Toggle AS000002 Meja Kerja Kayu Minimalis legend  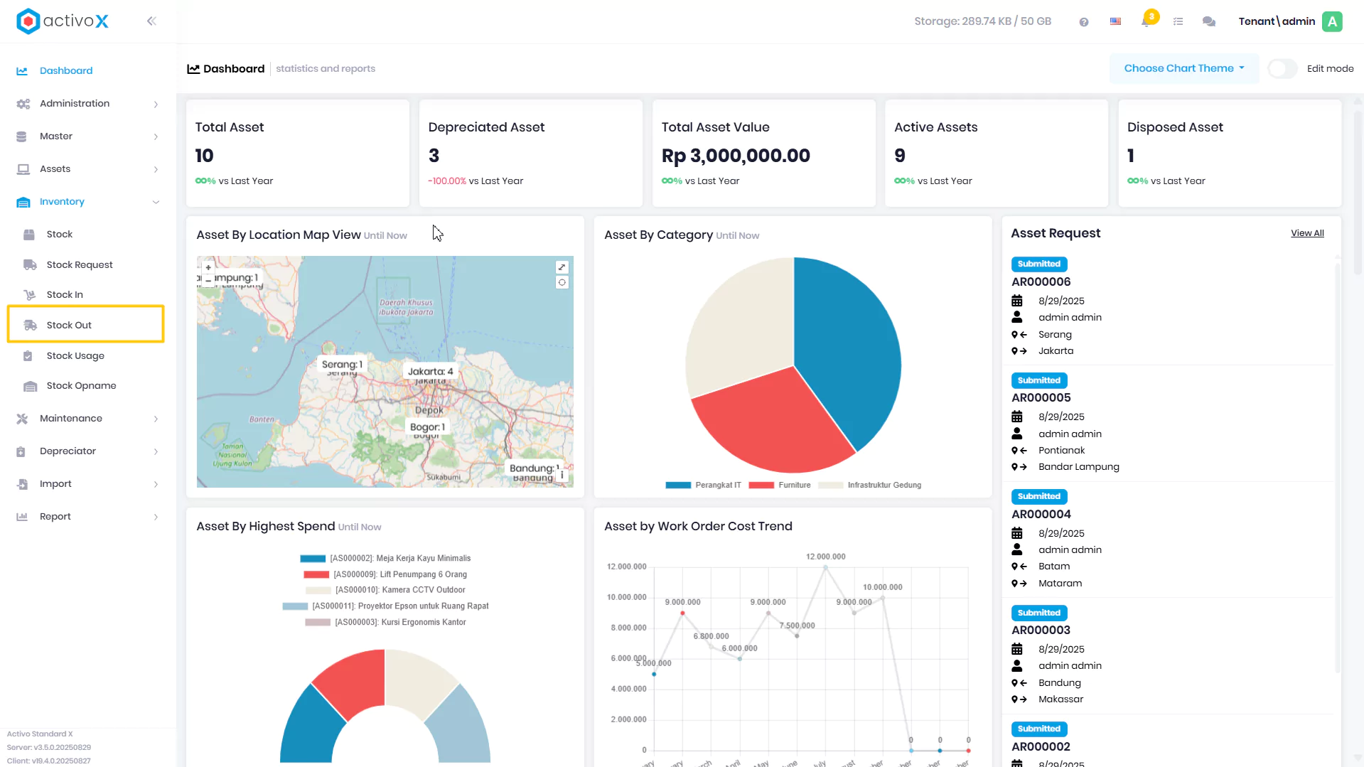coord(385,559)
